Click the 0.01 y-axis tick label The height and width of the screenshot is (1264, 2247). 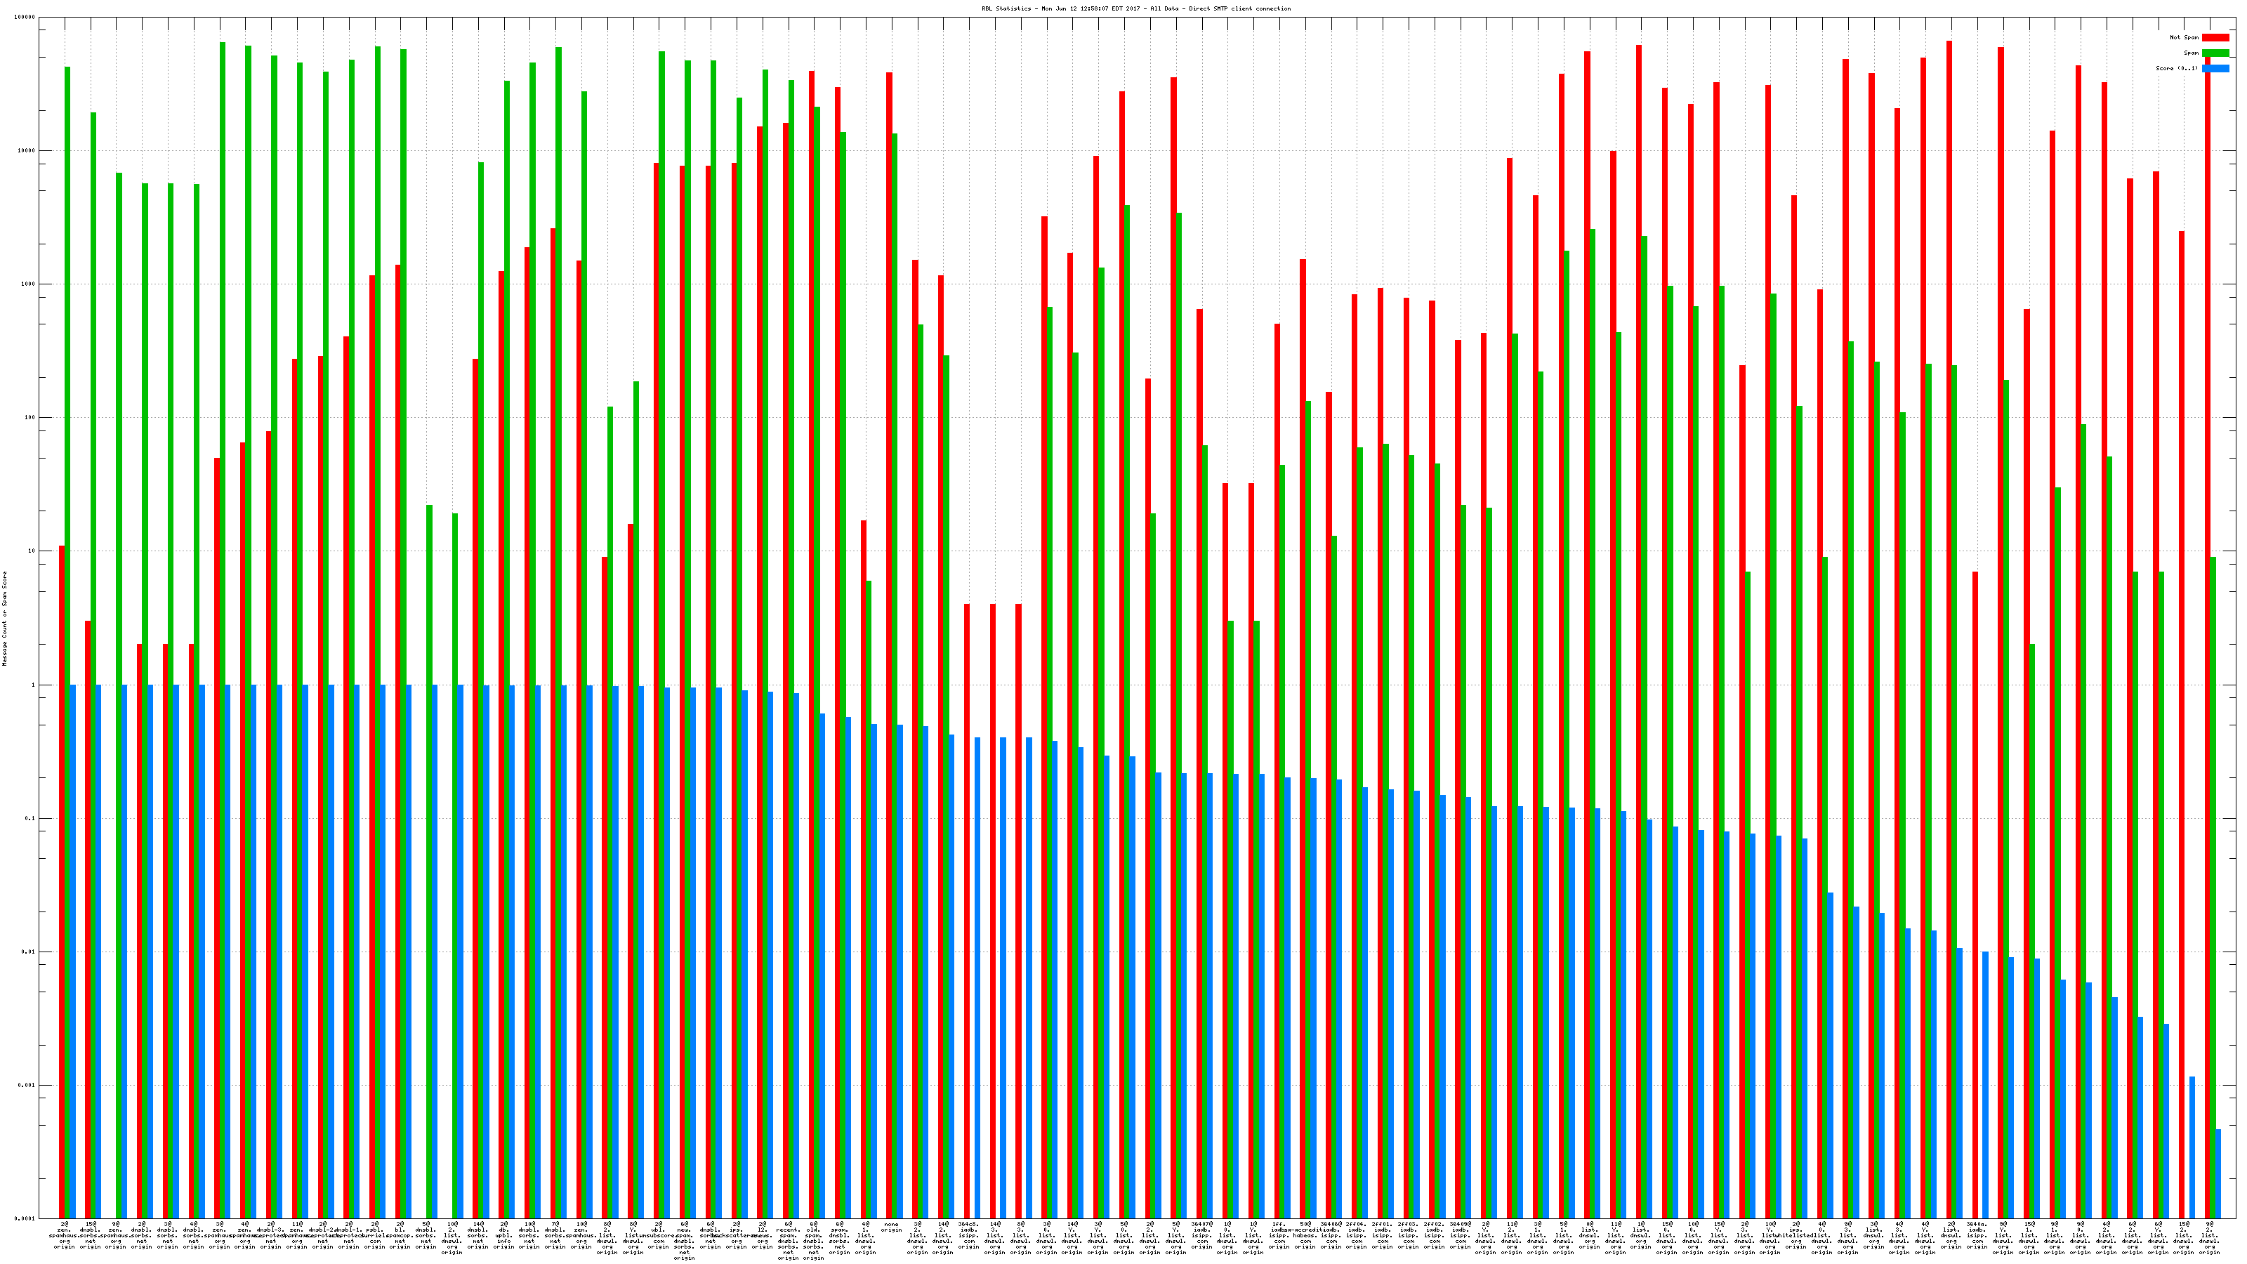click(29, 952)
